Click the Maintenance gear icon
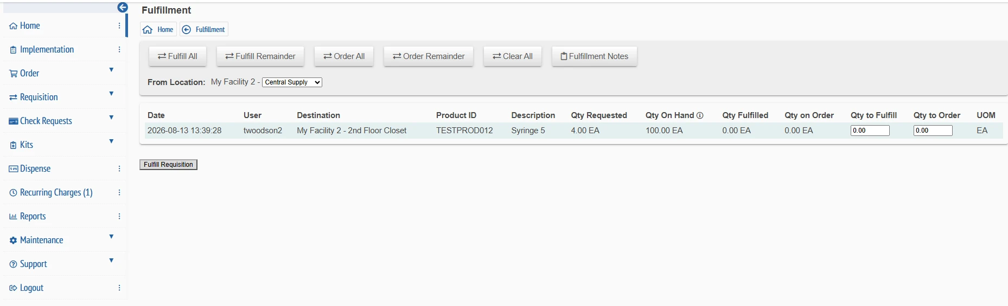The image size is (1008, 306). [x=14, y=240]
